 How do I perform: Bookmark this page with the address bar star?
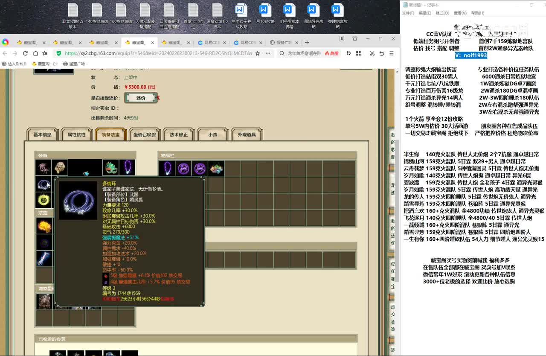tap(257, 53)
